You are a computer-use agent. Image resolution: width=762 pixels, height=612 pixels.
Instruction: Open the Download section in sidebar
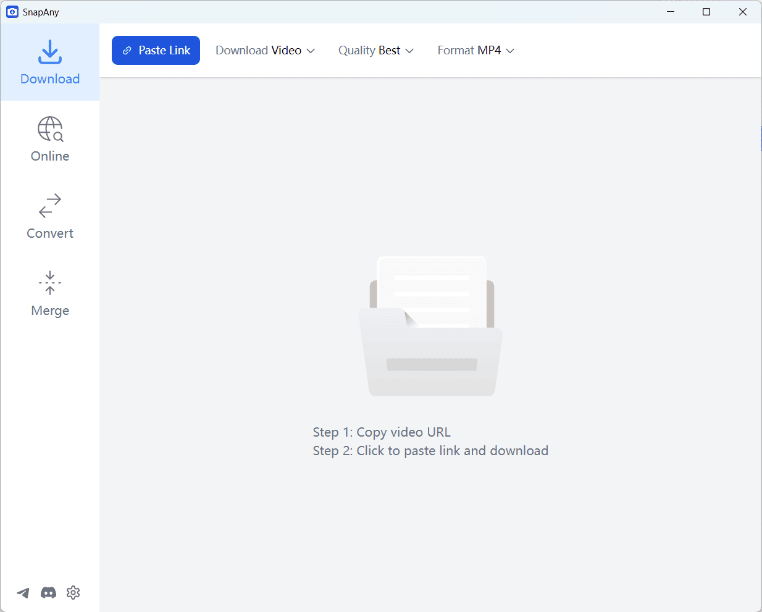coord(50,62)
